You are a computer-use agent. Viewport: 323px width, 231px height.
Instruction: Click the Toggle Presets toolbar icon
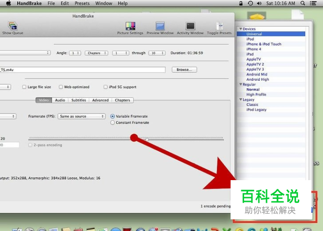click(x=219, y=28)
